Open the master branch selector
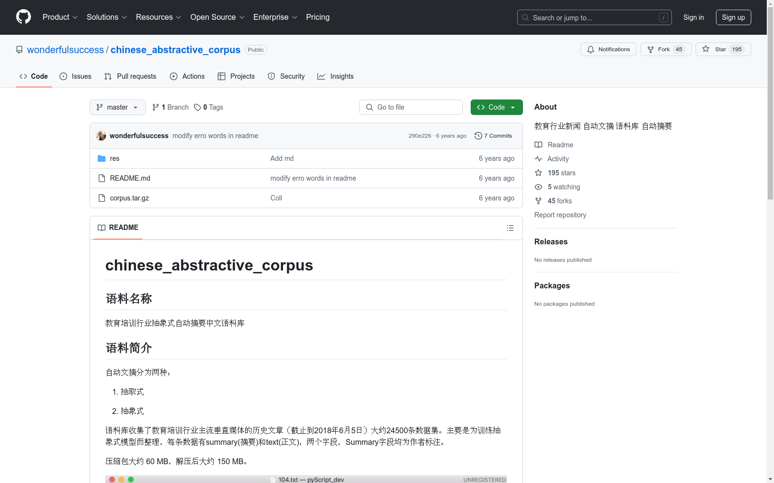 tap(118, 107)
